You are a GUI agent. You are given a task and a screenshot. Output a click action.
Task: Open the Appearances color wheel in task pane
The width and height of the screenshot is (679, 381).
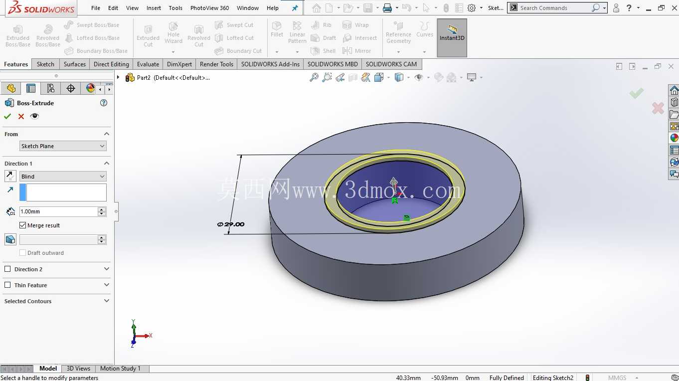[x=674, y=138]
